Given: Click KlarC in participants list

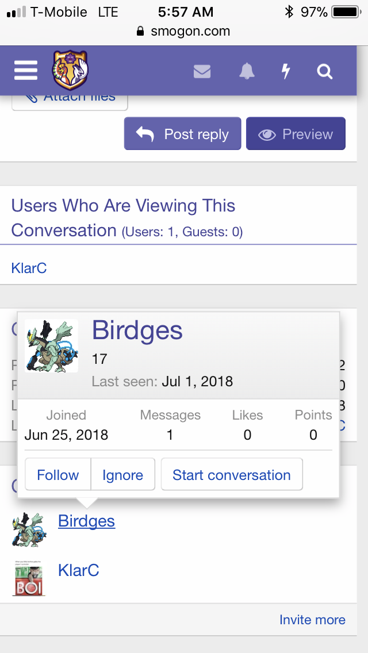Looking at the screenshot, I should pos(78,570).
